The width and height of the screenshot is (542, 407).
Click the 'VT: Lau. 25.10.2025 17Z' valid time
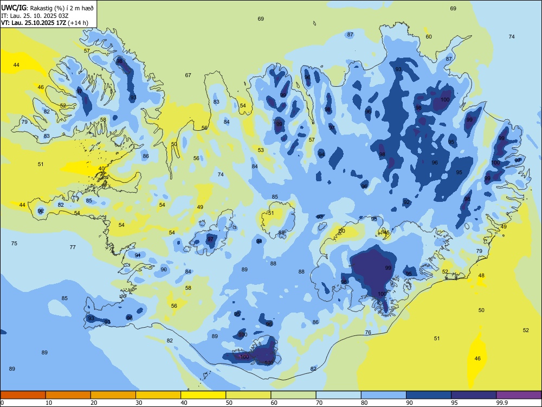pyautogui.click(x=34, y=23)
